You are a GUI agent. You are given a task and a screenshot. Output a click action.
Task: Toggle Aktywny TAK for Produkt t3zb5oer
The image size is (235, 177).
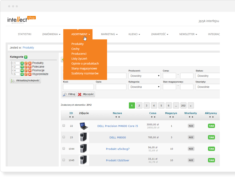pyautogui.click(x=211, y=160)
